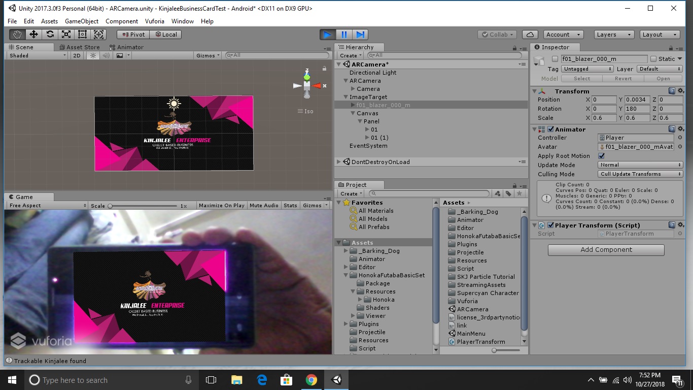The width and height of the screenshot is (693, 390).
Task: Open the Vuforia menu
Action: [155, 21]
